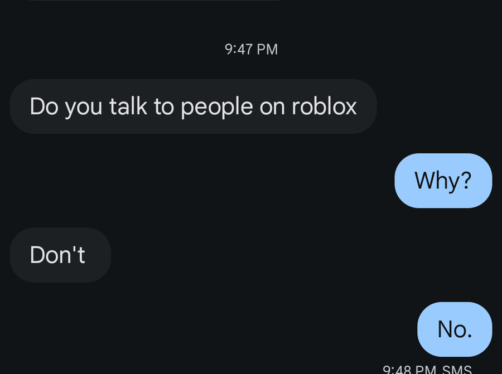Viewport: 502px width, 374px height.
Task: Click the word 'on' before 'roblox'
Action: [x=272, y=108]
